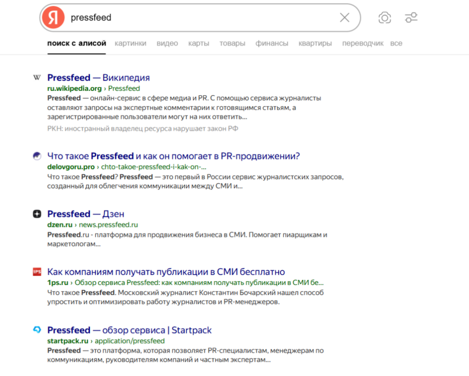
Task: Switch to the видео tab
Action: click(x=167, y=44)
